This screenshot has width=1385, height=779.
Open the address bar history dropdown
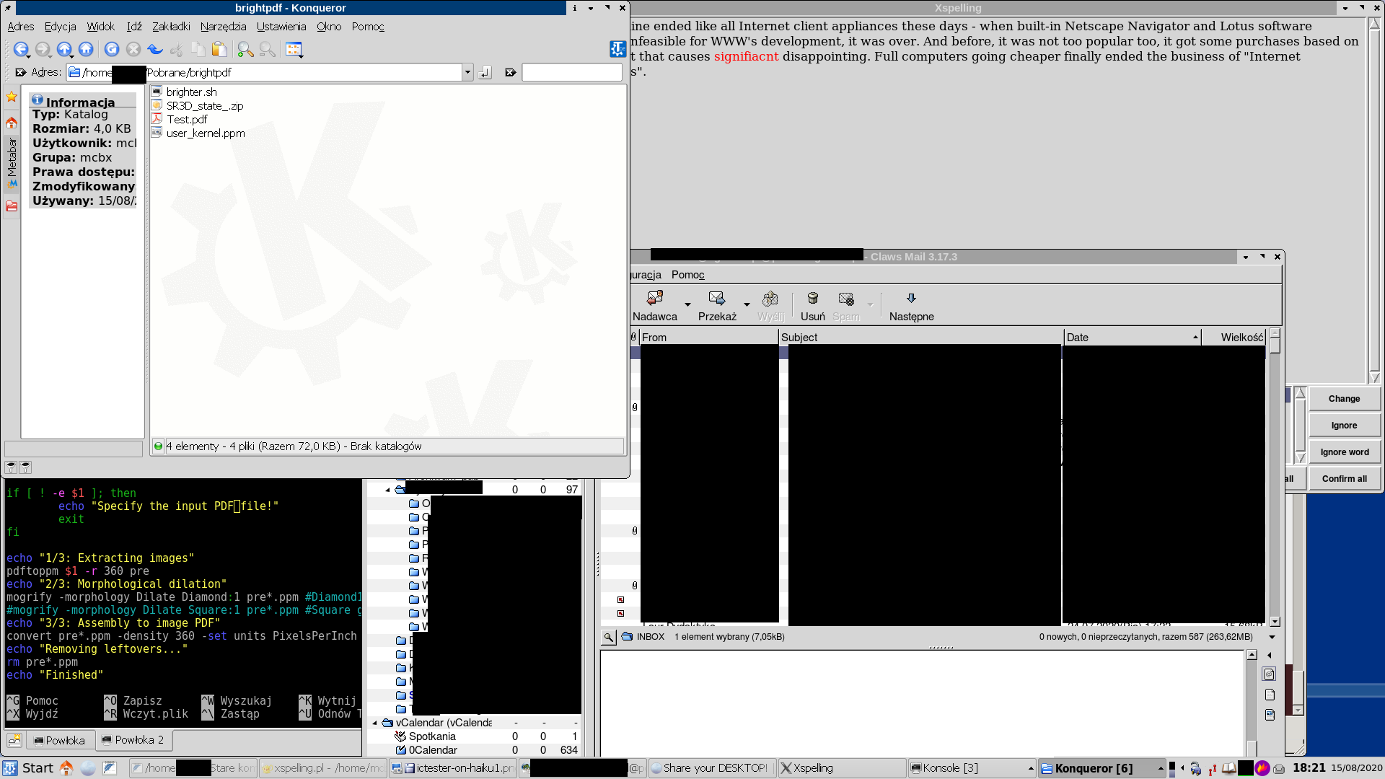[467, 72]
